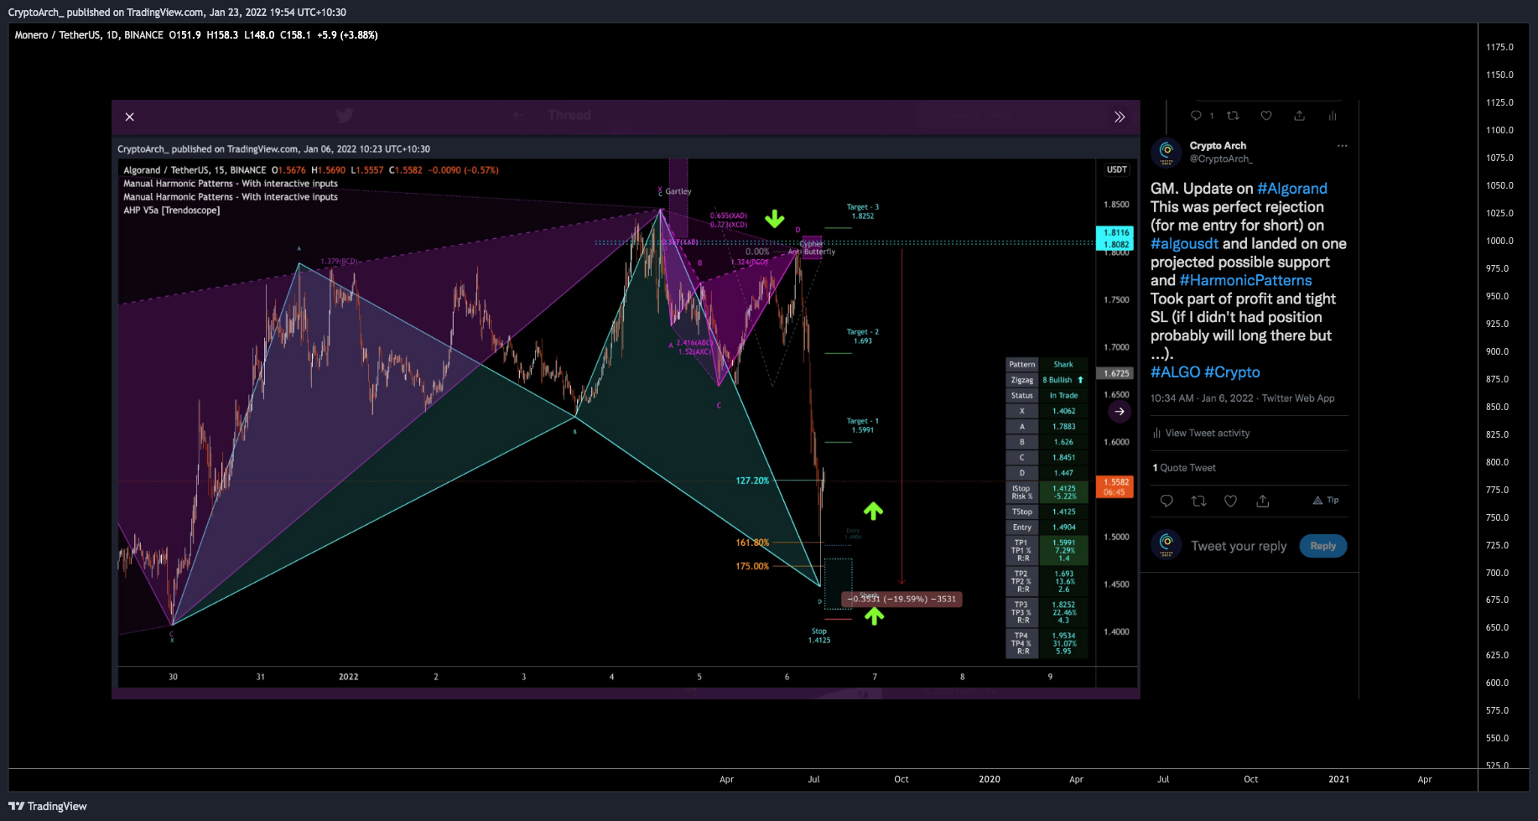
Task: Click the Shark pattern cell in the table
Action: point(1063,365)
